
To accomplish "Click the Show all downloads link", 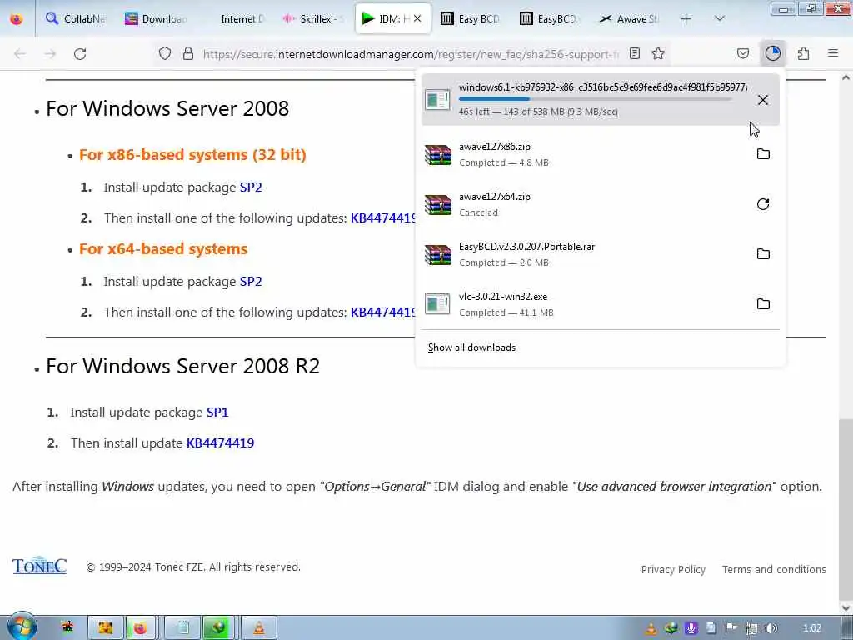I will 471,347.
